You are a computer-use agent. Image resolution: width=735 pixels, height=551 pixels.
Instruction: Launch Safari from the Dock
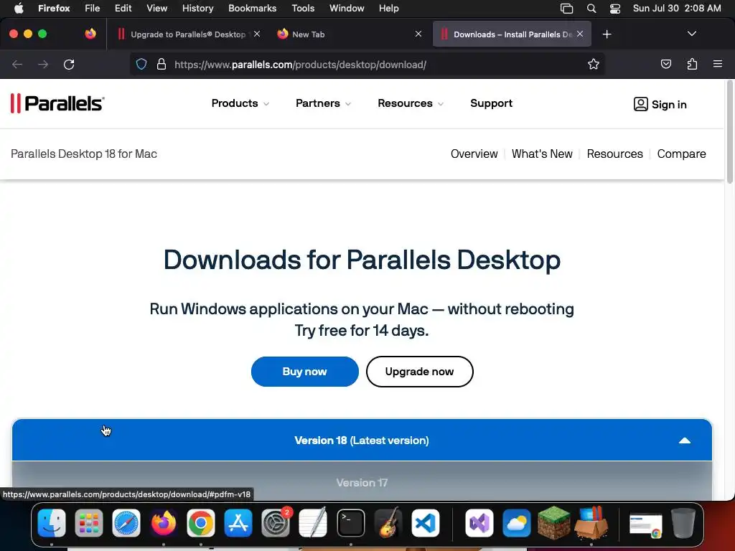126,523
